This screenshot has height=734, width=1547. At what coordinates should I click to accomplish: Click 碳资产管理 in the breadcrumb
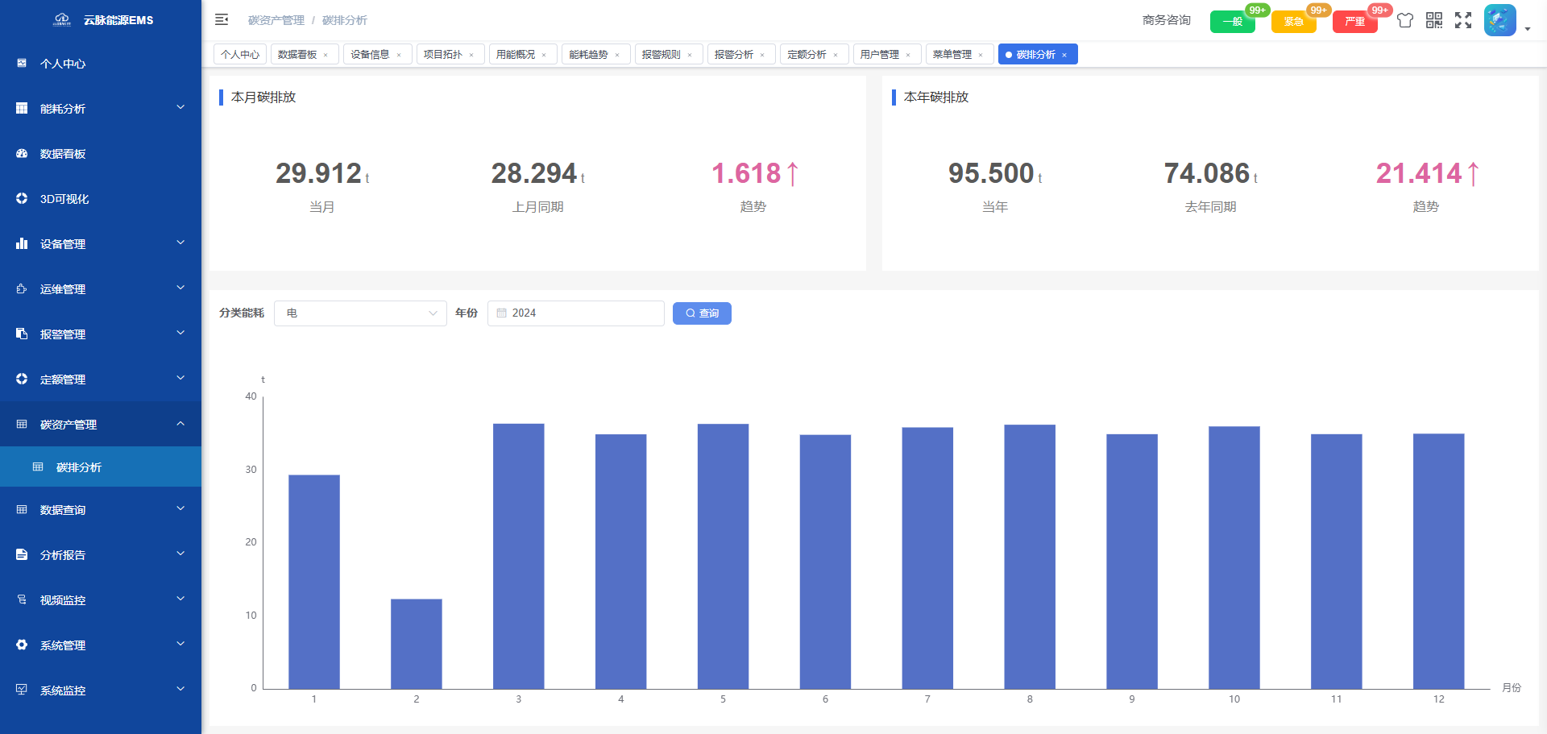coord(276,20)
